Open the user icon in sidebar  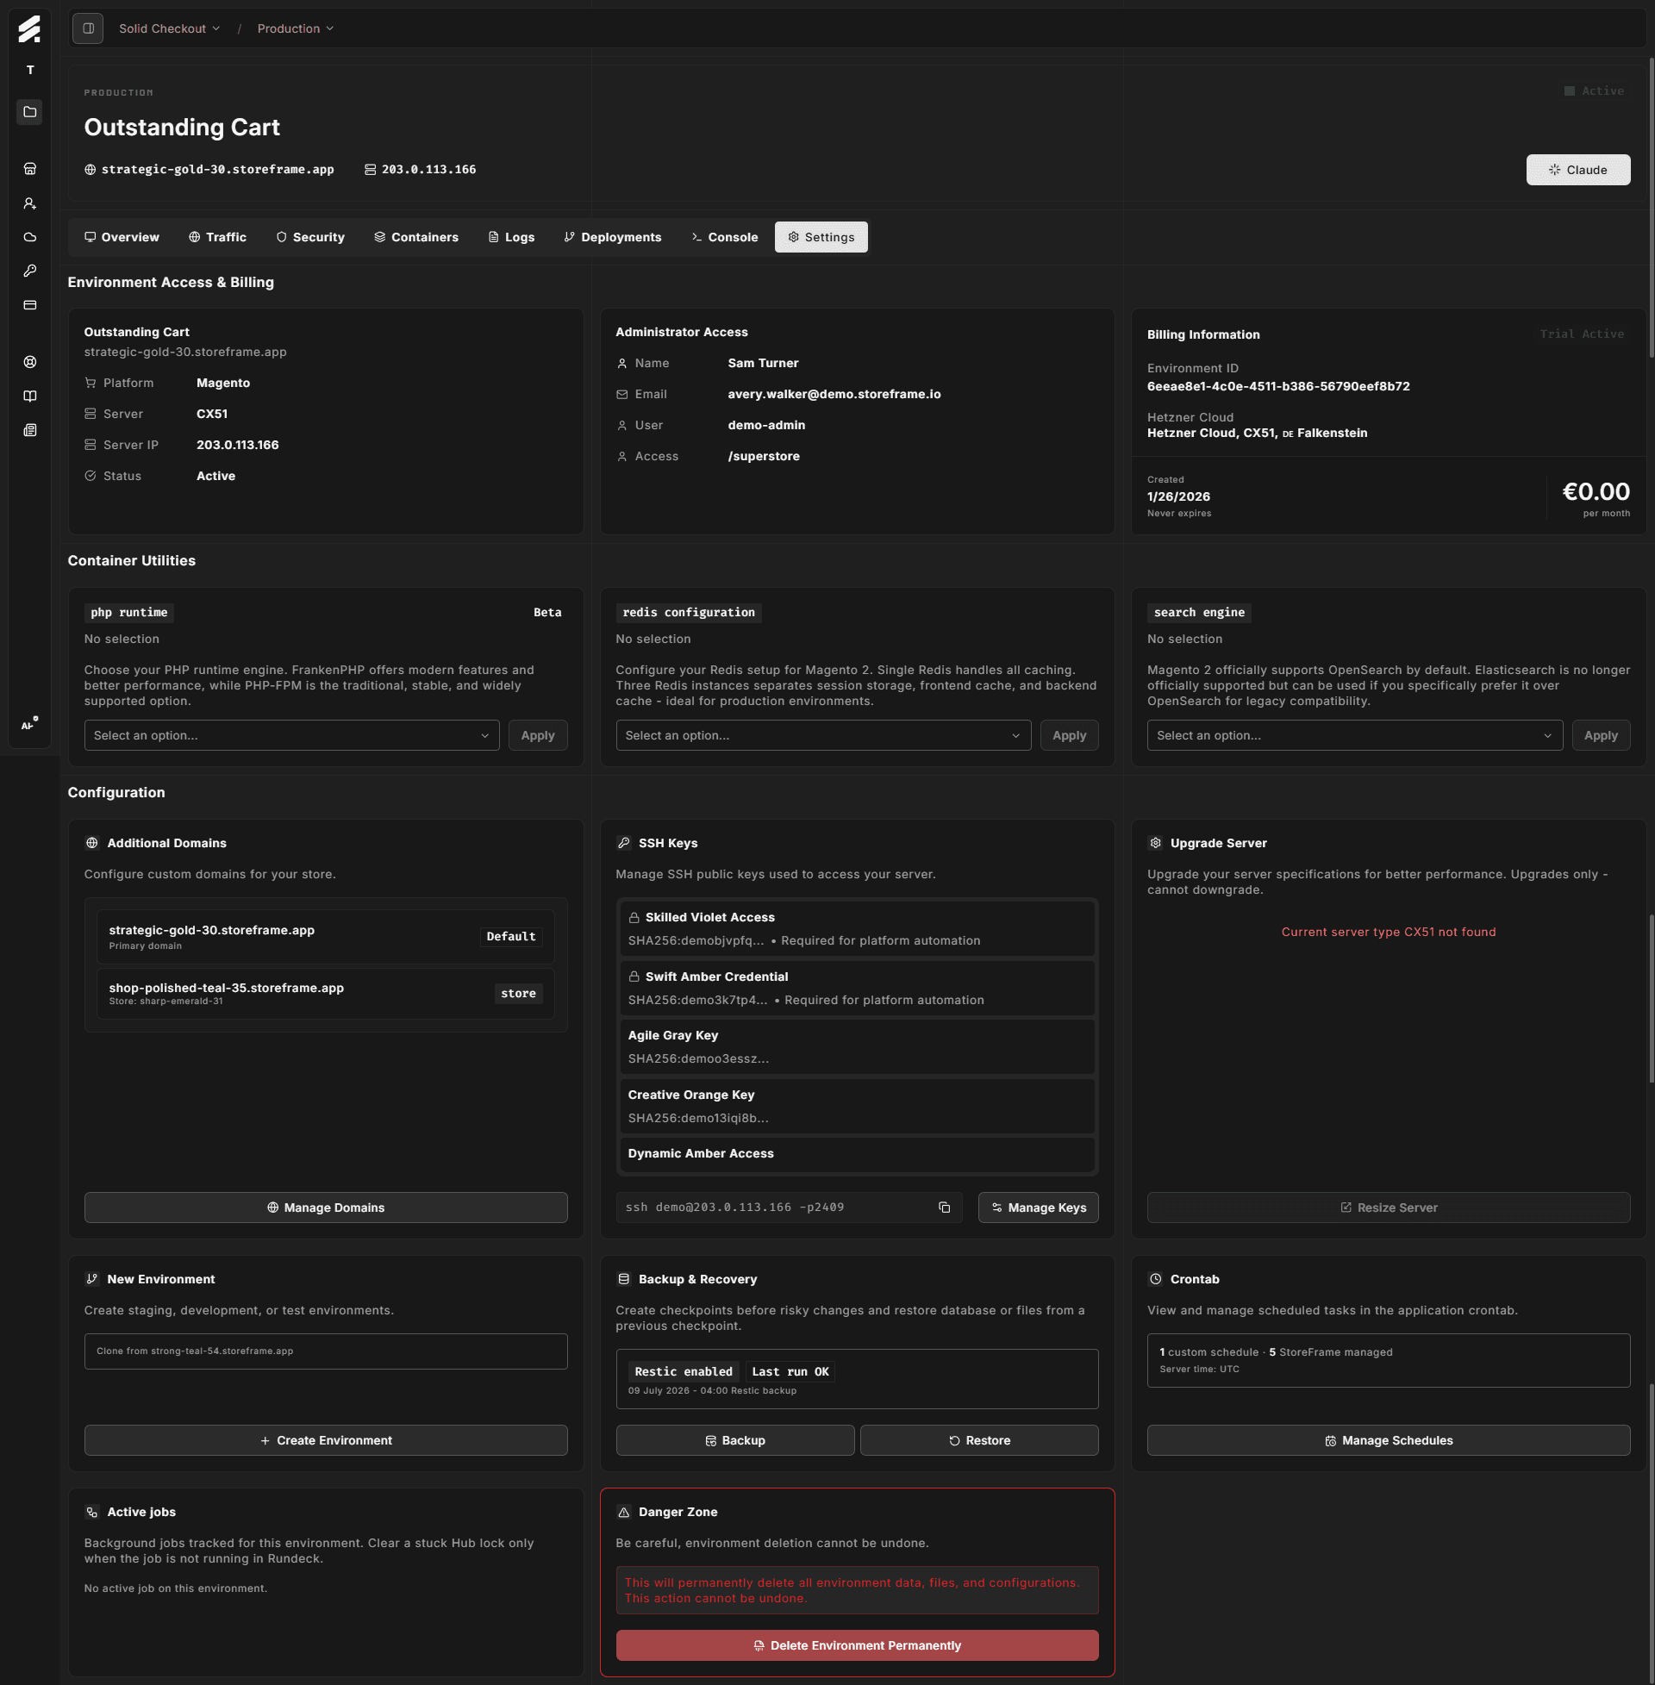coord(29,203)
